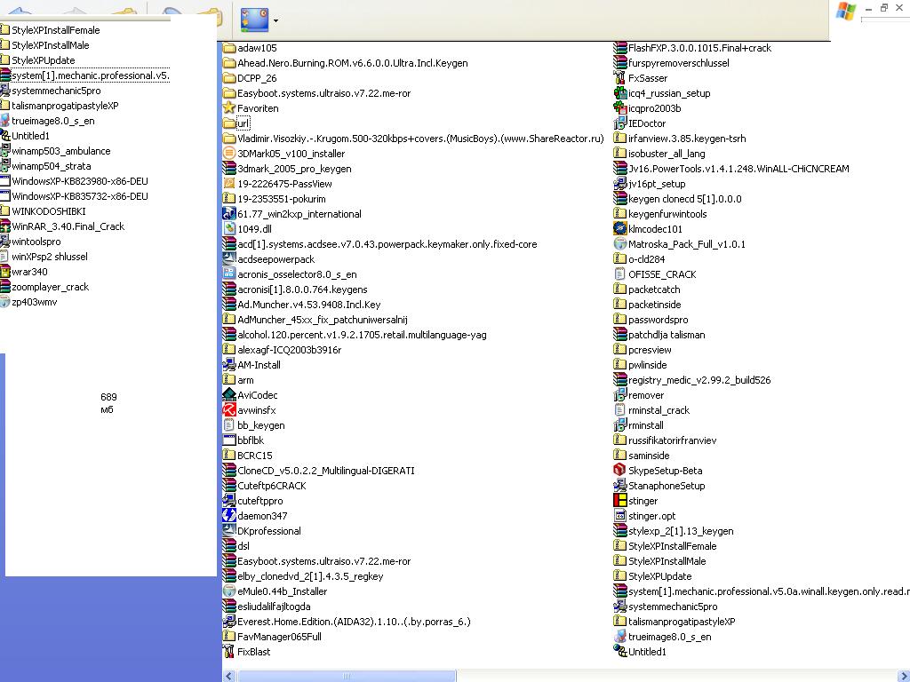The width and height of the screenshot is (910, 682).
Task: Select the icq4_russian_setup flower icon
Action: tap(619, 92)
